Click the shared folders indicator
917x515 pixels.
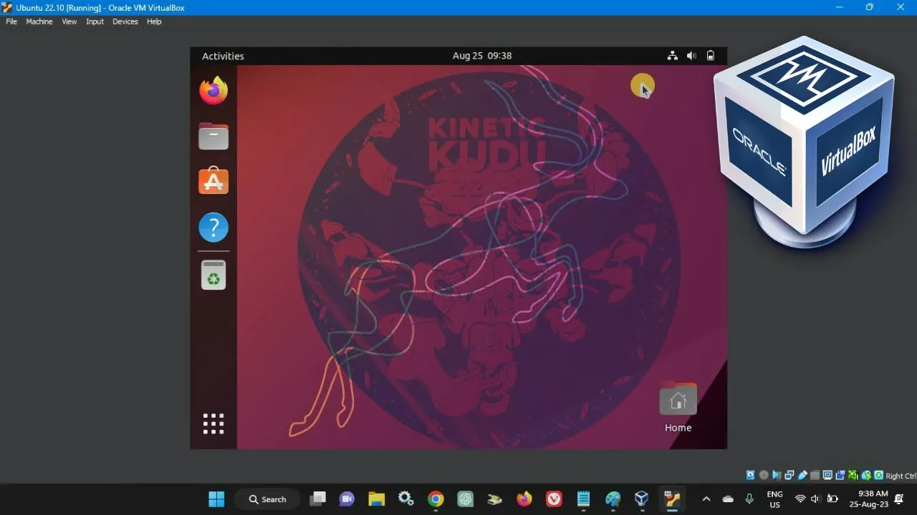(815, 476)
